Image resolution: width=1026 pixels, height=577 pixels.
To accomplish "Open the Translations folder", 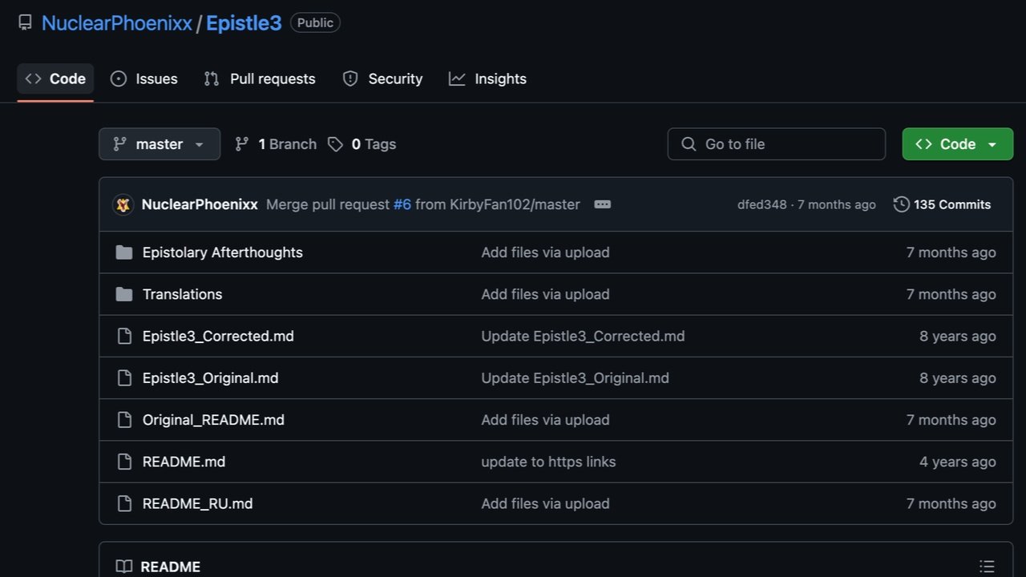I will pos(183,294).
